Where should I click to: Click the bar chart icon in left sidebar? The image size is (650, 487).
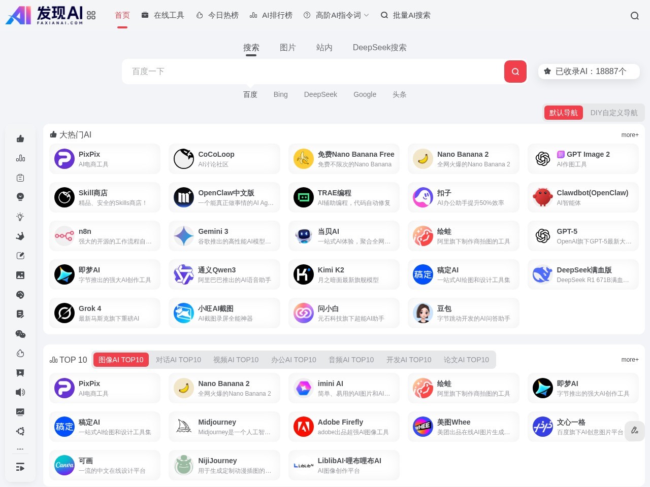pos(20,158)
